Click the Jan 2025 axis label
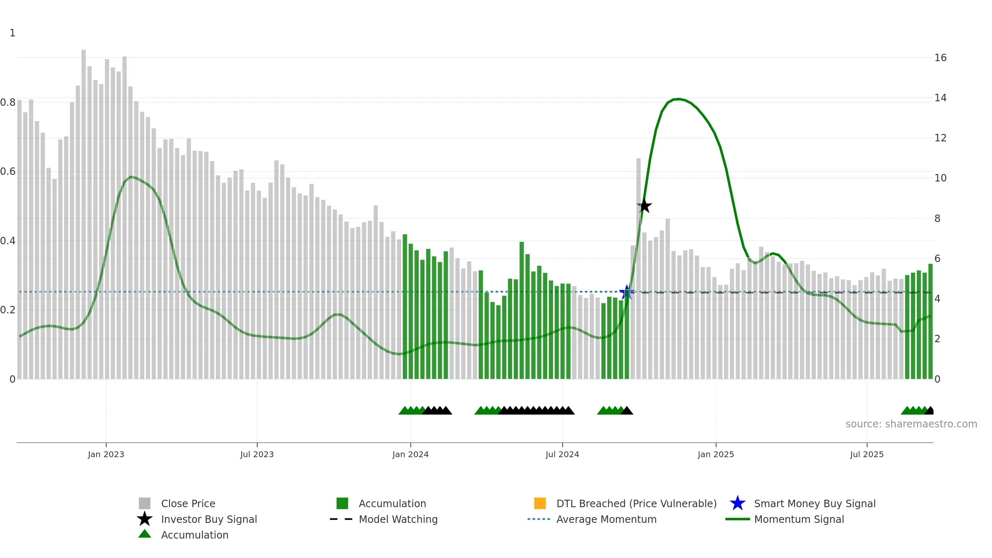Viewport: 992px width, 558px height. click(x=716, y=454)
